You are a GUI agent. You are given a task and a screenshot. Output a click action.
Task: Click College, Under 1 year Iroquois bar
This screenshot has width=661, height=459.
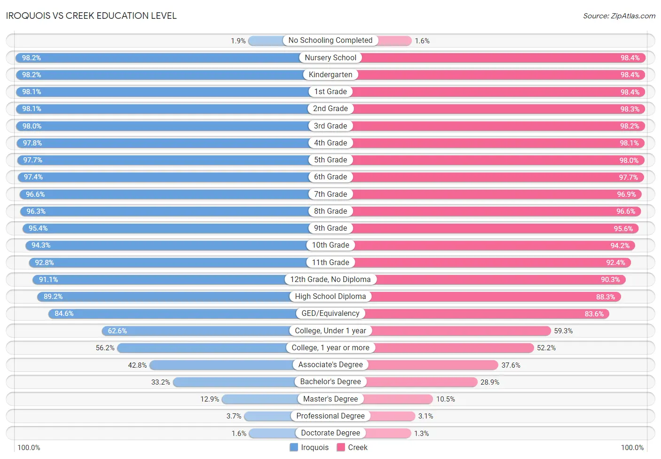coord(216,331)
